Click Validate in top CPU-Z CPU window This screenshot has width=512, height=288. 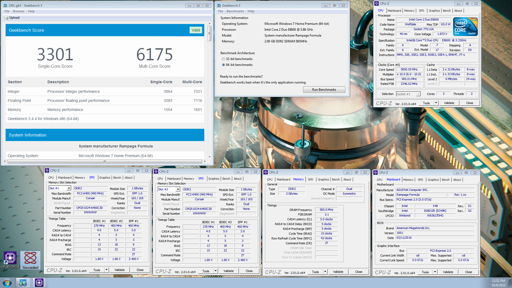point(449,103)
